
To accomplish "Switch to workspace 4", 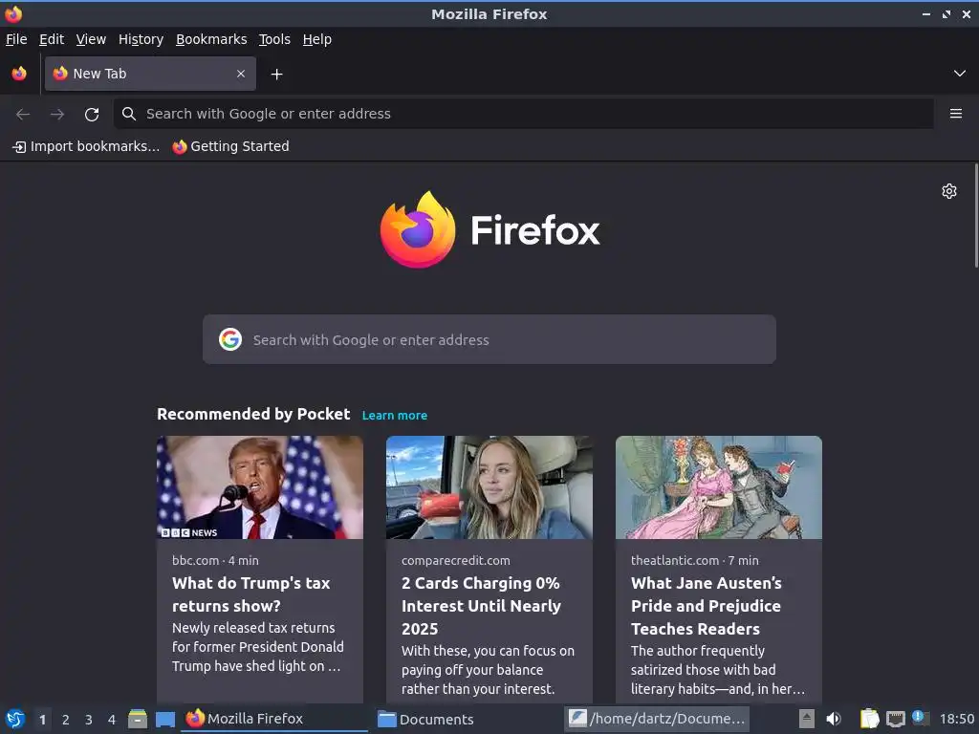I will click(x=112, y=720).
